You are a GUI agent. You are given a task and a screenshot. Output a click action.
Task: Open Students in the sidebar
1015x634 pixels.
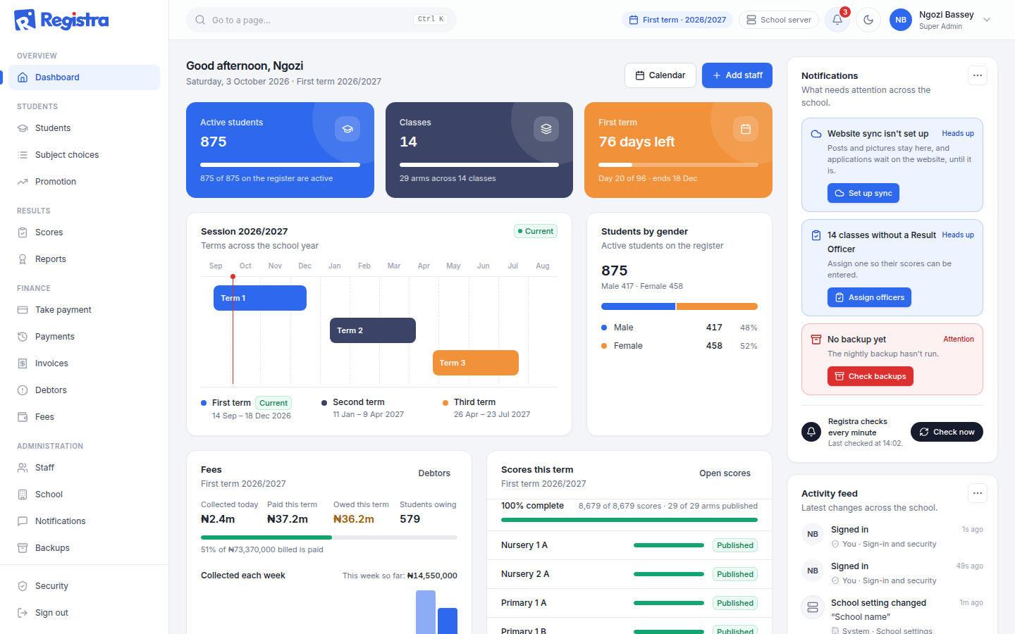(84, 128)
